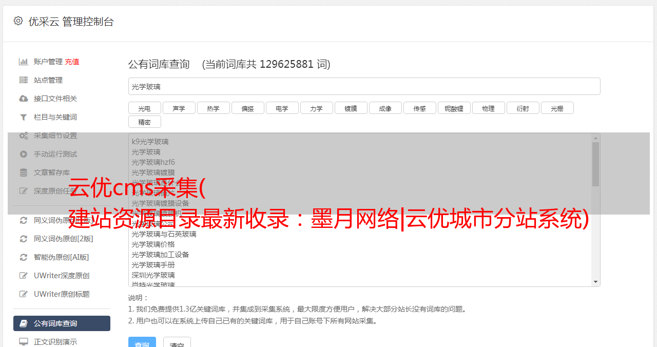Viewport: 657px width, 347px height.
Task: Choose the 传感 tag
Action: pyautogui.click(x=419, y=108)
